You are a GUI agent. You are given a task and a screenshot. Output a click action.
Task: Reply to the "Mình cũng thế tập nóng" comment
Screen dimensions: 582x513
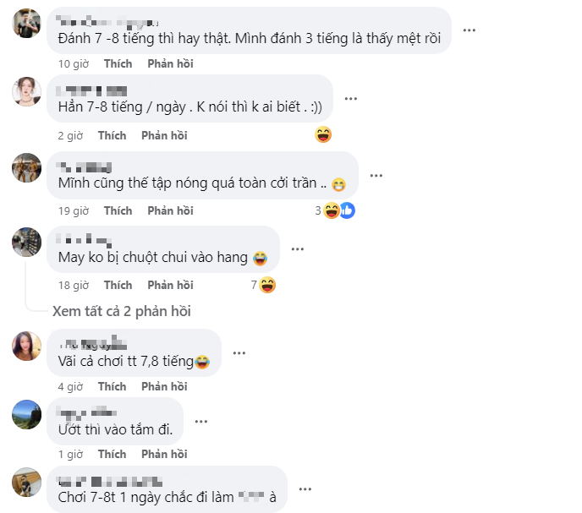[x=170, y=210]
